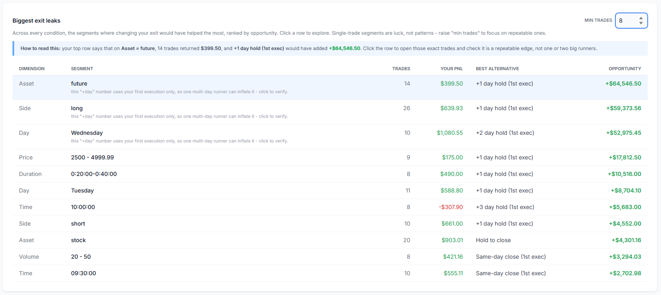Open the Asset future row
The image size is (661, 295).
pyautogui.click(x=330, y=88)
